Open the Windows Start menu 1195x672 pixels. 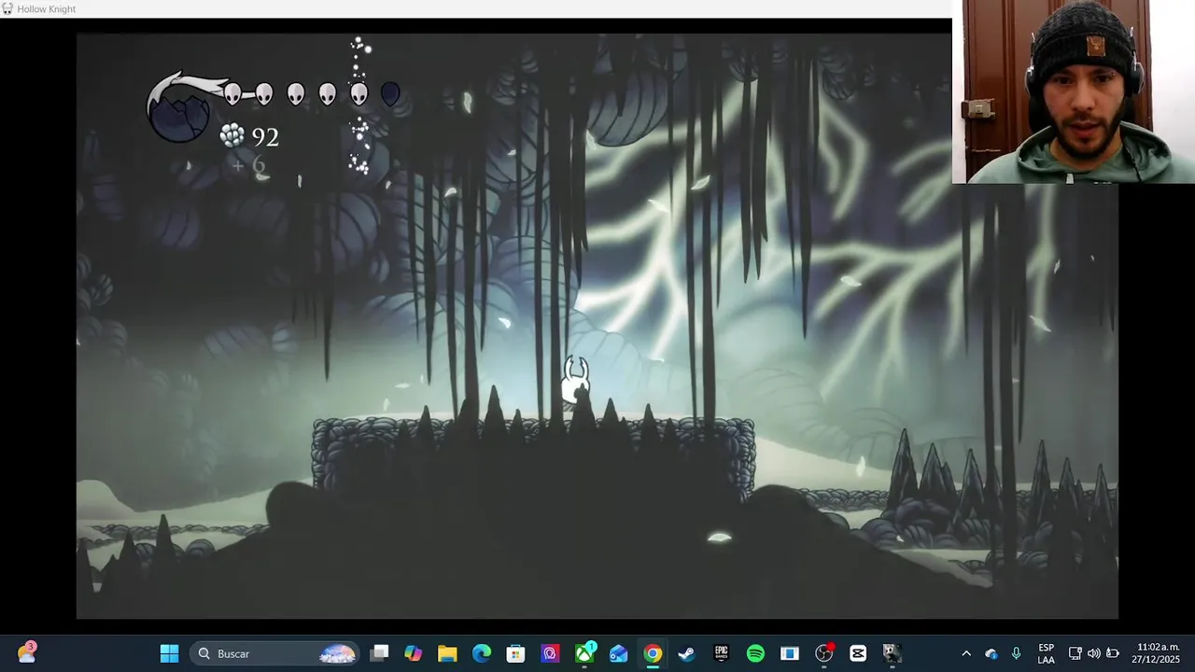tap(169, 653)
